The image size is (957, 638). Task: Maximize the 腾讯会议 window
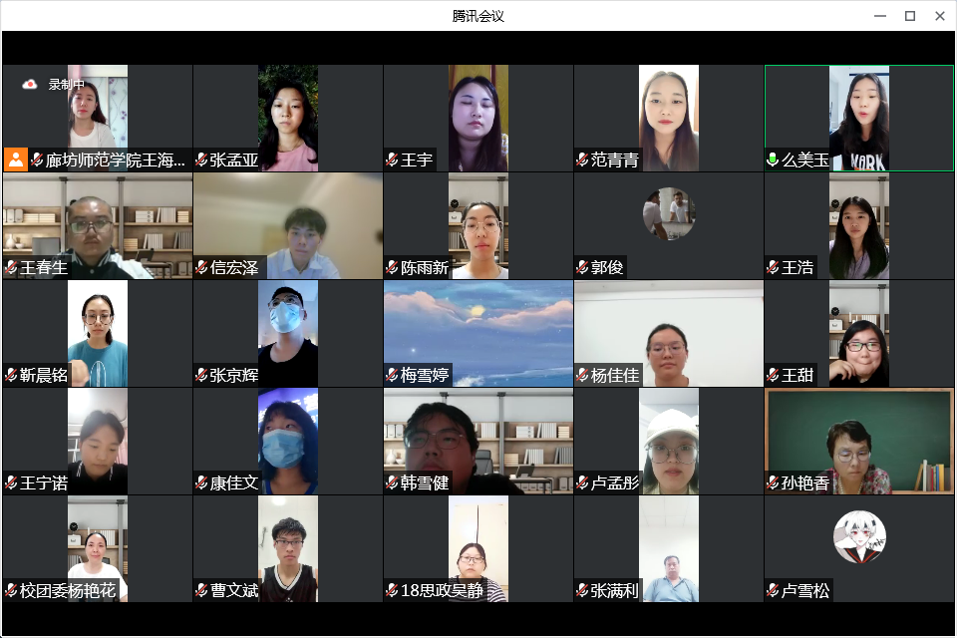point(910,16)
